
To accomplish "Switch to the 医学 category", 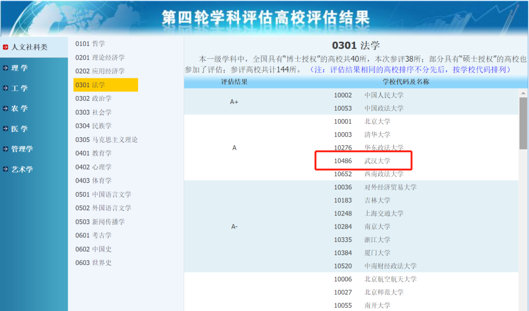I will 20,128.
